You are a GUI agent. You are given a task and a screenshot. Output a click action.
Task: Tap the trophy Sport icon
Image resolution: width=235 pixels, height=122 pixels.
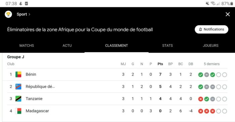(x=8, y=14)
